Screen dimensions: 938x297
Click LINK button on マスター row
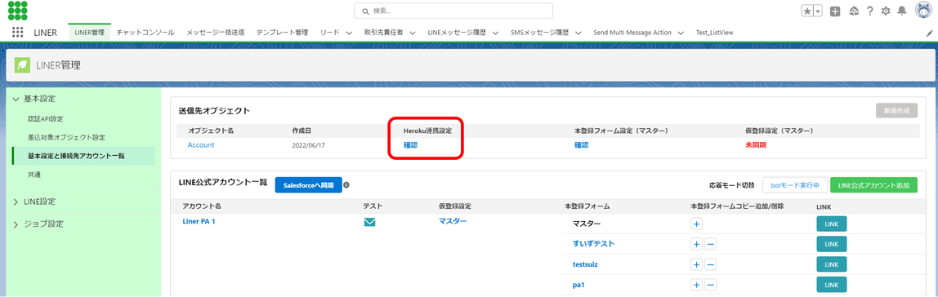pos(832,224)
